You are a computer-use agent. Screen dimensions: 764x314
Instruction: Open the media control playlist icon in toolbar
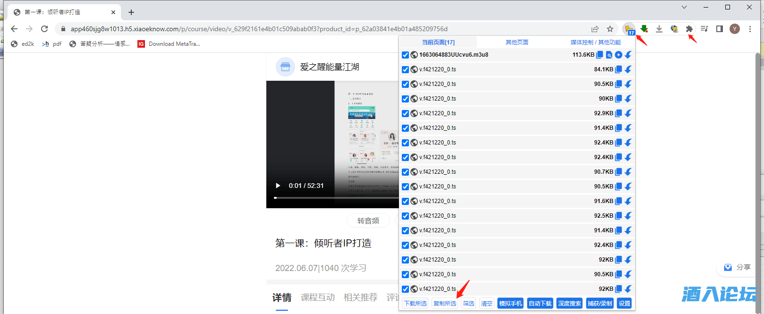[704, 29]
